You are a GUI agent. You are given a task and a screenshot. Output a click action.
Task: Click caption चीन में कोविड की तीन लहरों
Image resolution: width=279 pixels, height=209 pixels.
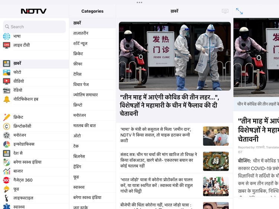coord(258,104)
